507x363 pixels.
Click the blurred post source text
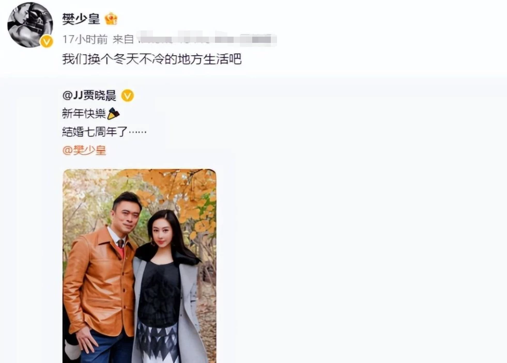tap(207, 39)
